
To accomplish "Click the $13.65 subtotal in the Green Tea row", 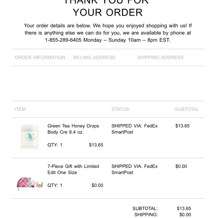I will (182, 126).
